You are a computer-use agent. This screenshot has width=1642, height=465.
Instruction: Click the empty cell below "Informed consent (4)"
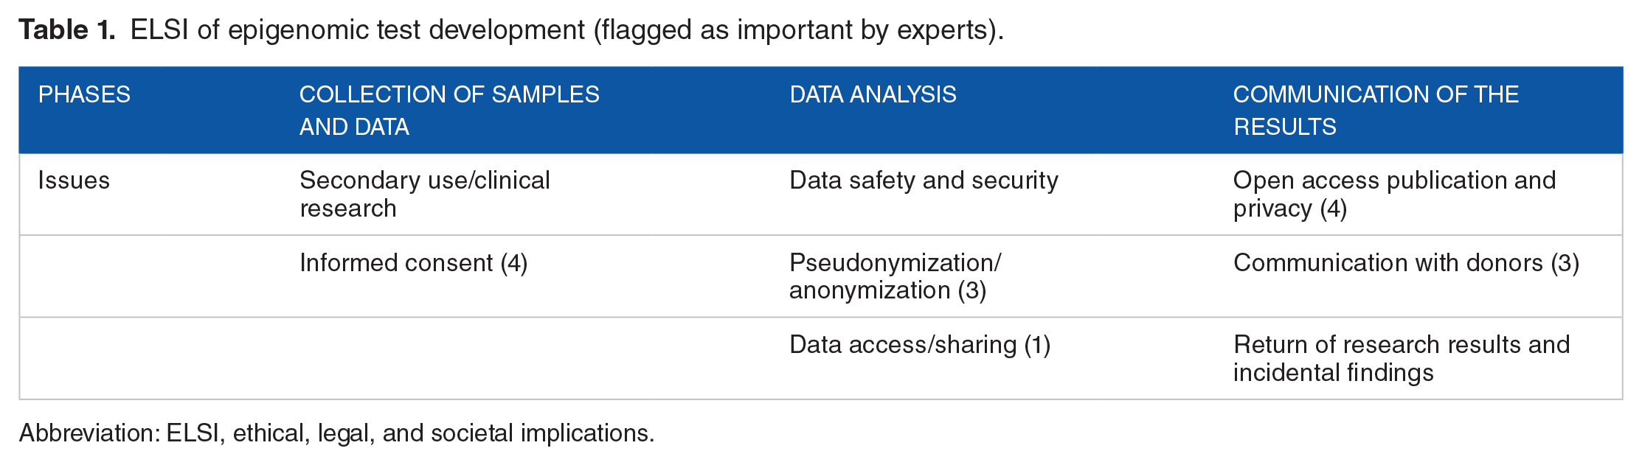(x=516, y=359)
